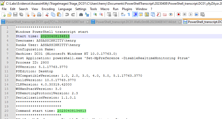Image resolution: width=222 pixels, height=119 pixels.
Task: Click the Save All icon
Action: [21, 14]
